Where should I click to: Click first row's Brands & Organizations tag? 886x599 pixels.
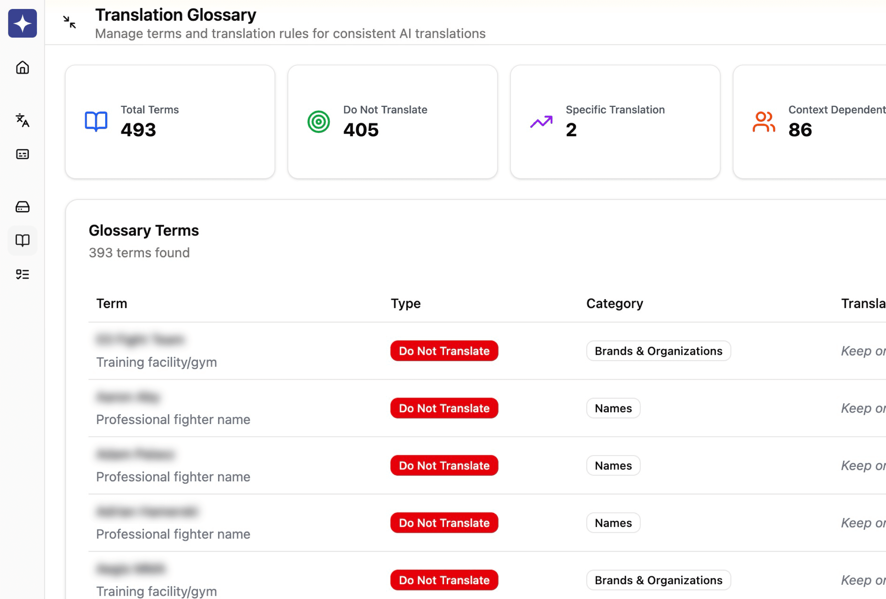pos(658,351)
